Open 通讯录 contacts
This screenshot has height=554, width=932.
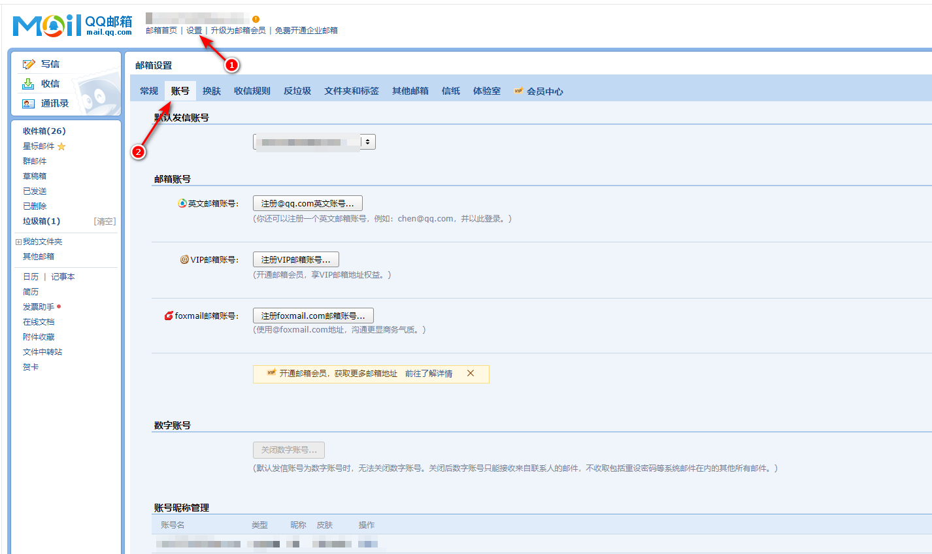(x=55, y=103)
